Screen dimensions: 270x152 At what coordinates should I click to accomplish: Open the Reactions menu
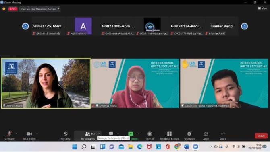tap(189, 136)
